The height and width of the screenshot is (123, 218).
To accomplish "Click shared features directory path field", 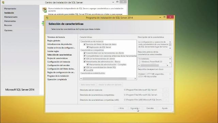I will (143, 95).
